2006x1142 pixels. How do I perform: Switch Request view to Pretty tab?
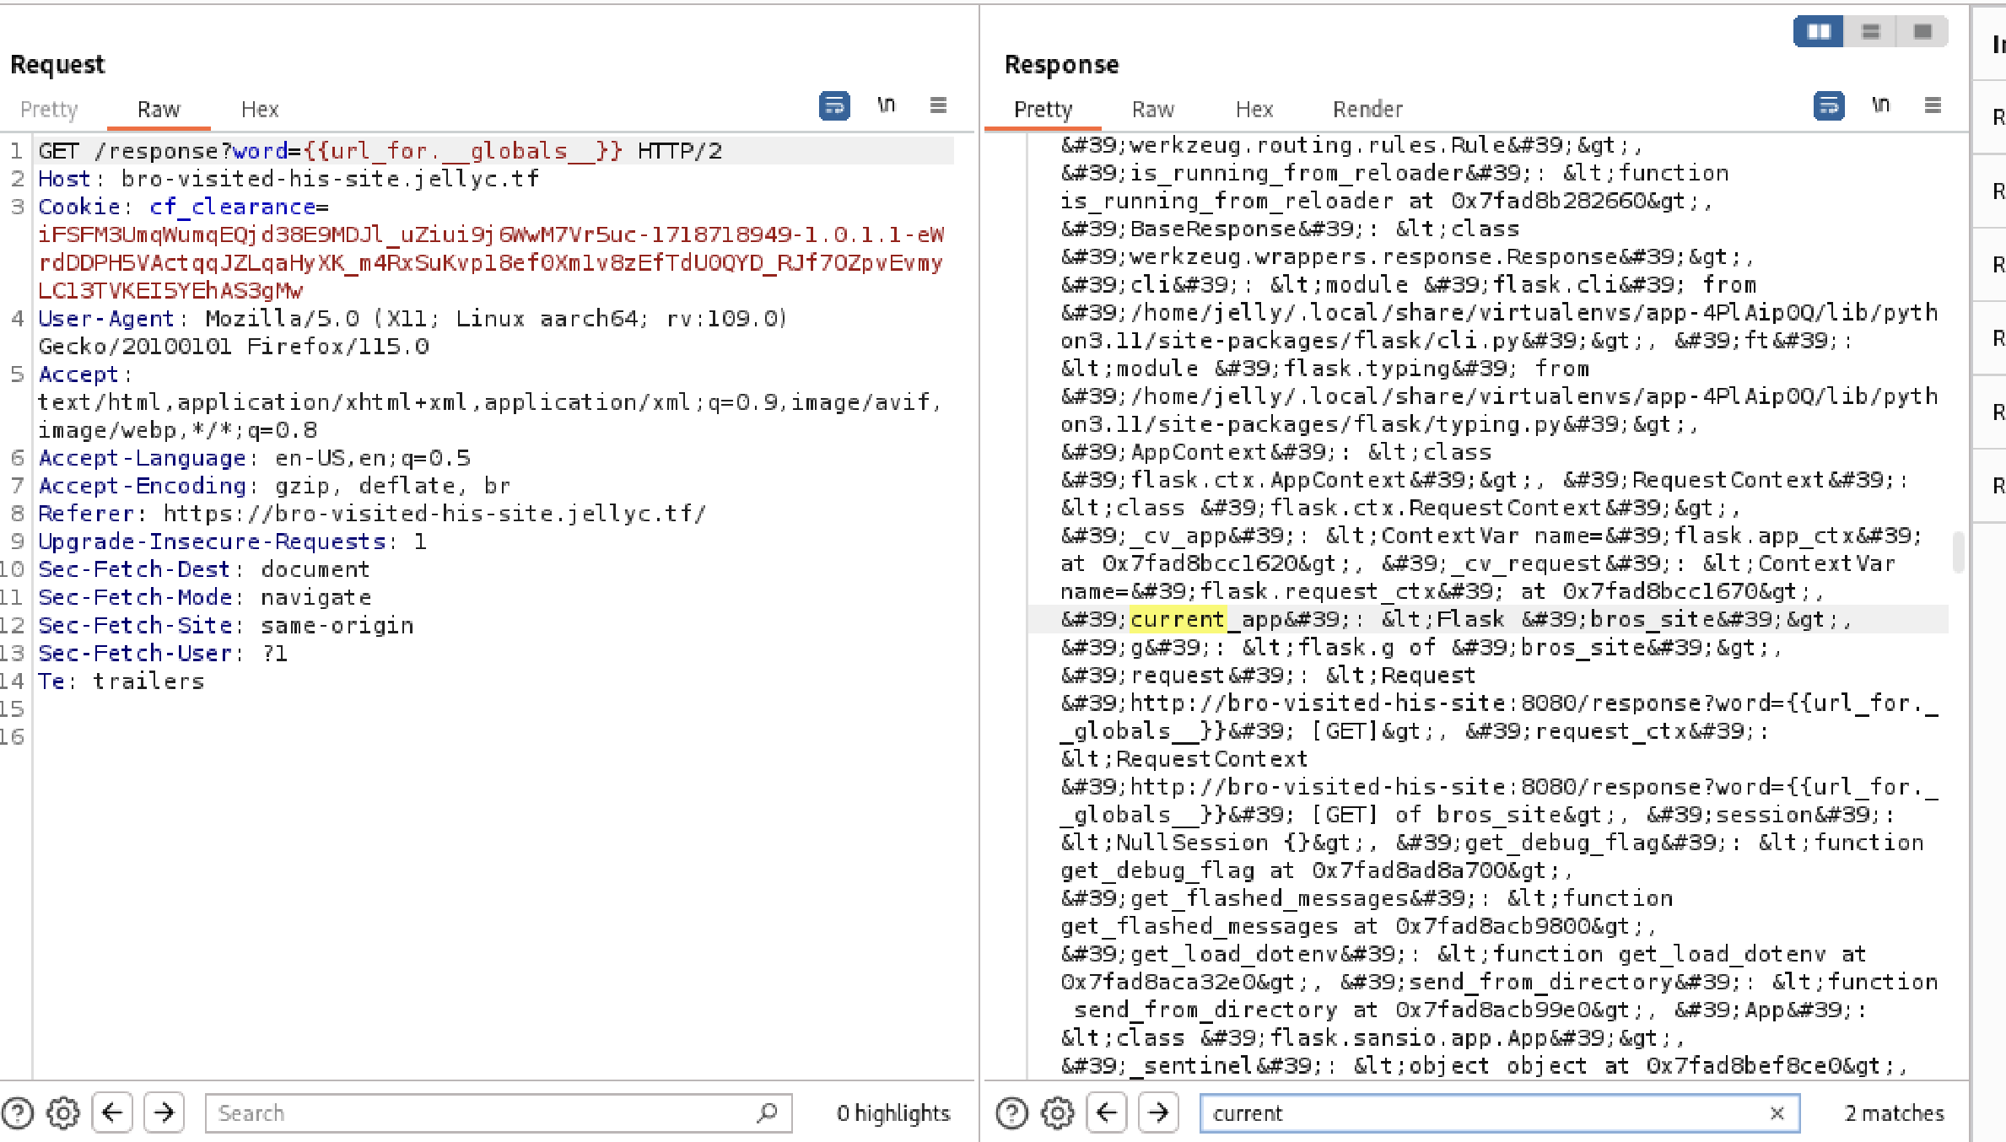tap(49, 110)
